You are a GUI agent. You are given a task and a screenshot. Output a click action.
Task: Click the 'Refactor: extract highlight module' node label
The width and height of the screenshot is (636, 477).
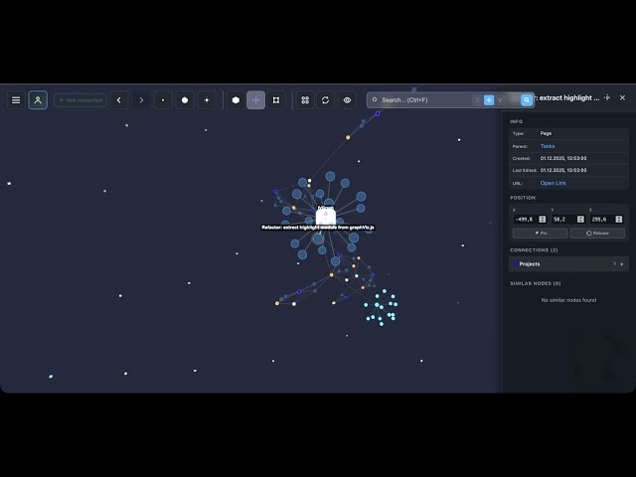(x=318, y=228)
